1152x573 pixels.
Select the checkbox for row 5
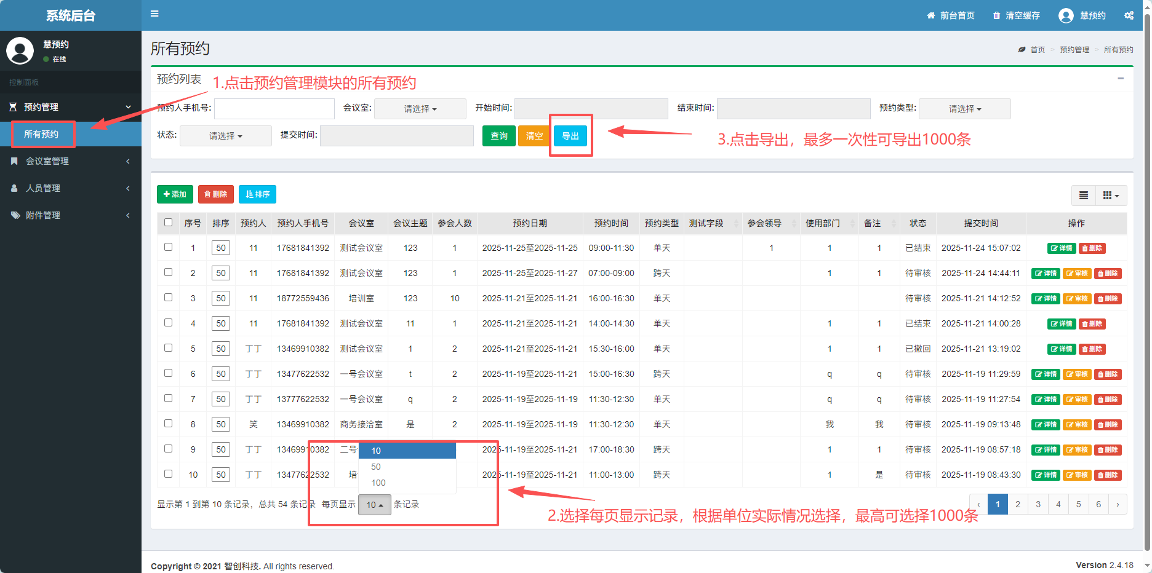point(168,348)
